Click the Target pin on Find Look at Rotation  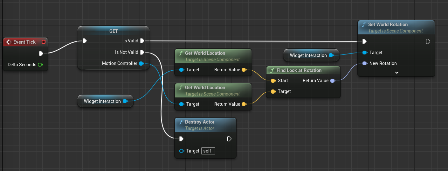tap(273, 91)
